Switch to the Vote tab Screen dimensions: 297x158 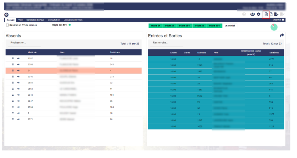point(20,20)
